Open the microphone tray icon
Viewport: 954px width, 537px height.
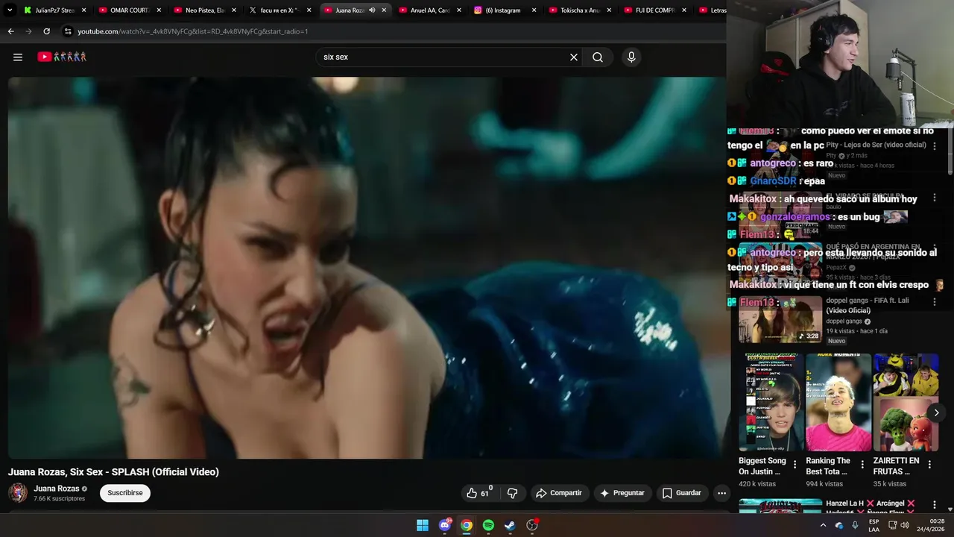856,525
